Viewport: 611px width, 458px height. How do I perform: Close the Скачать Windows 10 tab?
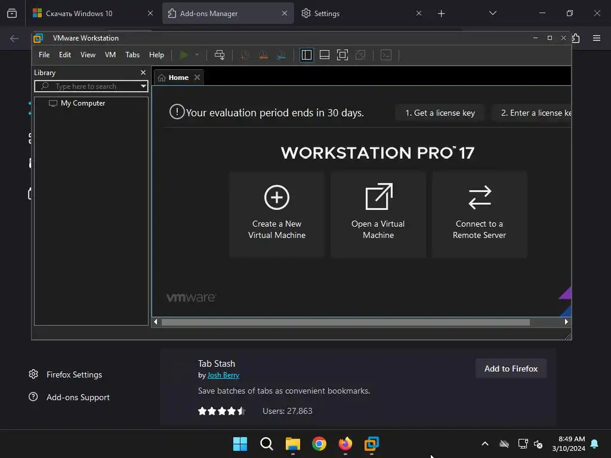click(150, 13)
